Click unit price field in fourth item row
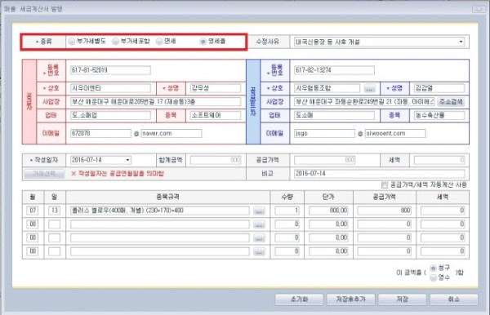 pos(328,251)
